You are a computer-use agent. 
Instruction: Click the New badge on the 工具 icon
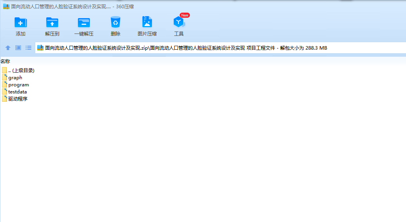coord(185,15)
